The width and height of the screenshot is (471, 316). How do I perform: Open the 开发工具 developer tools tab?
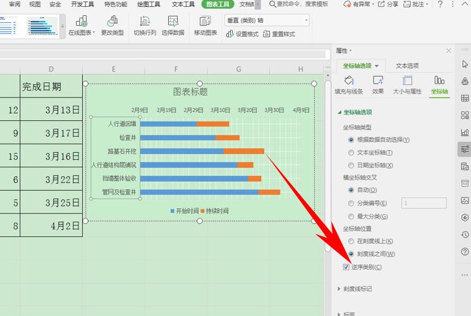(82, 4)
